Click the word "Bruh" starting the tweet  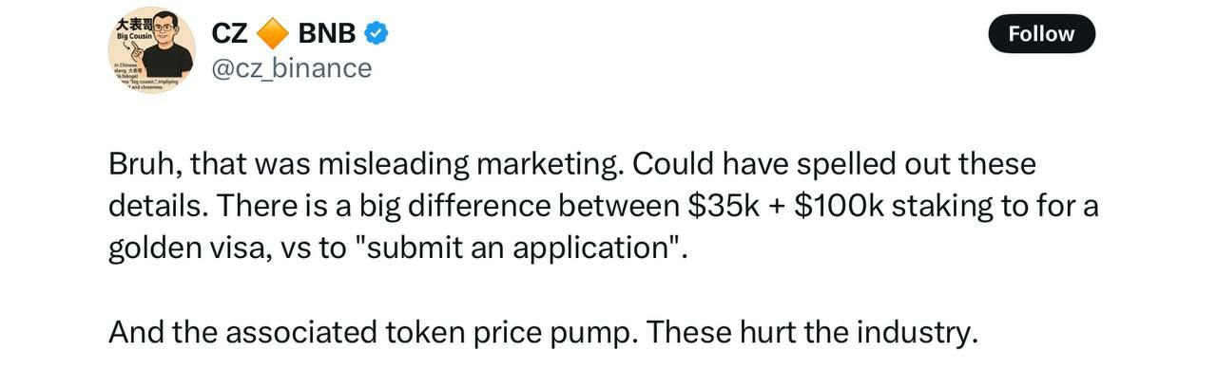(x=143, y=164)
